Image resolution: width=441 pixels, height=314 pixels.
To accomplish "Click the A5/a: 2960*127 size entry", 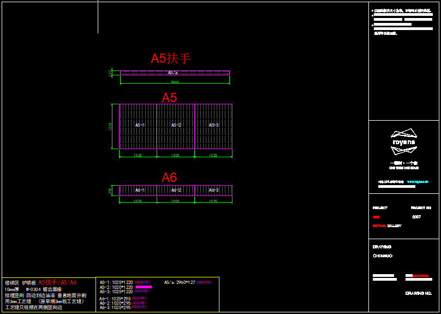I will (x=180, y=282).
